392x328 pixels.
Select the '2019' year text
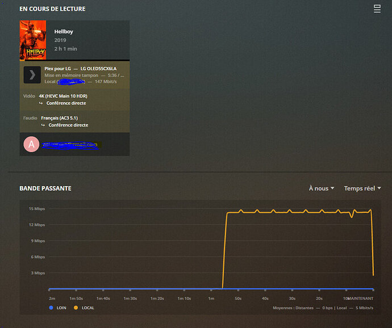60,40
